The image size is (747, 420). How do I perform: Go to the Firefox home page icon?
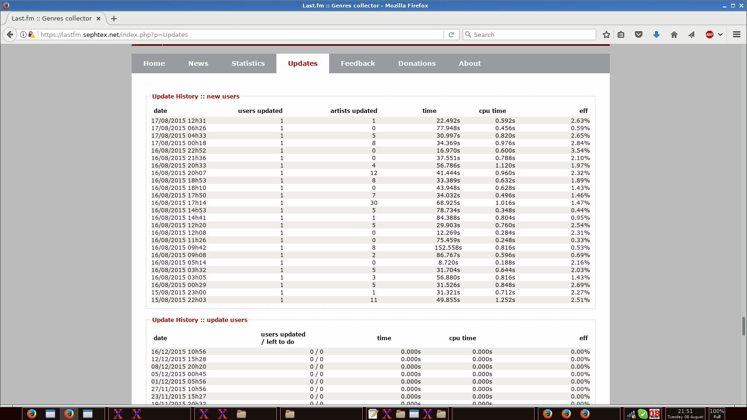[674, 35]
